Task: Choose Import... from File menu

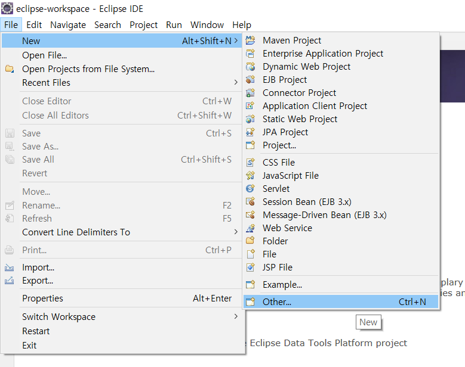Action: coord(122,268)
